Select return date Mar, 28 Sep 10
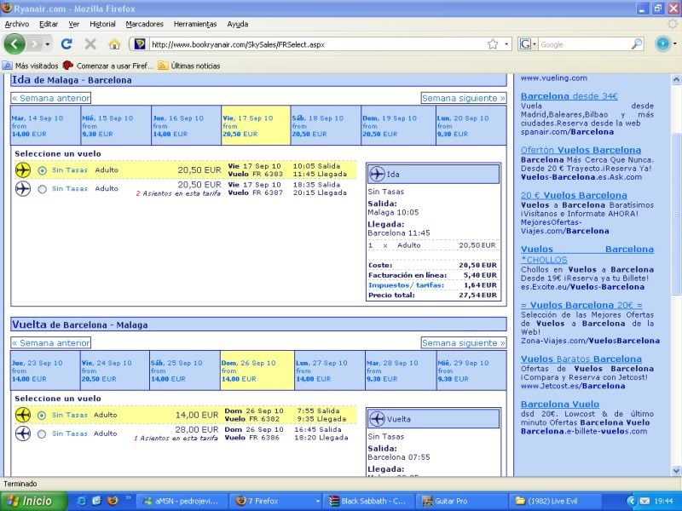The image size is (682, 511). pos(401,370)
